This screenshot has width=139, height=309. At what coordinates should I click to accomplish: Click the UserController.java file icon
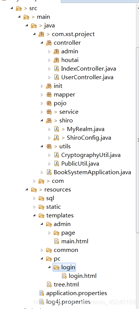(57, 77)
